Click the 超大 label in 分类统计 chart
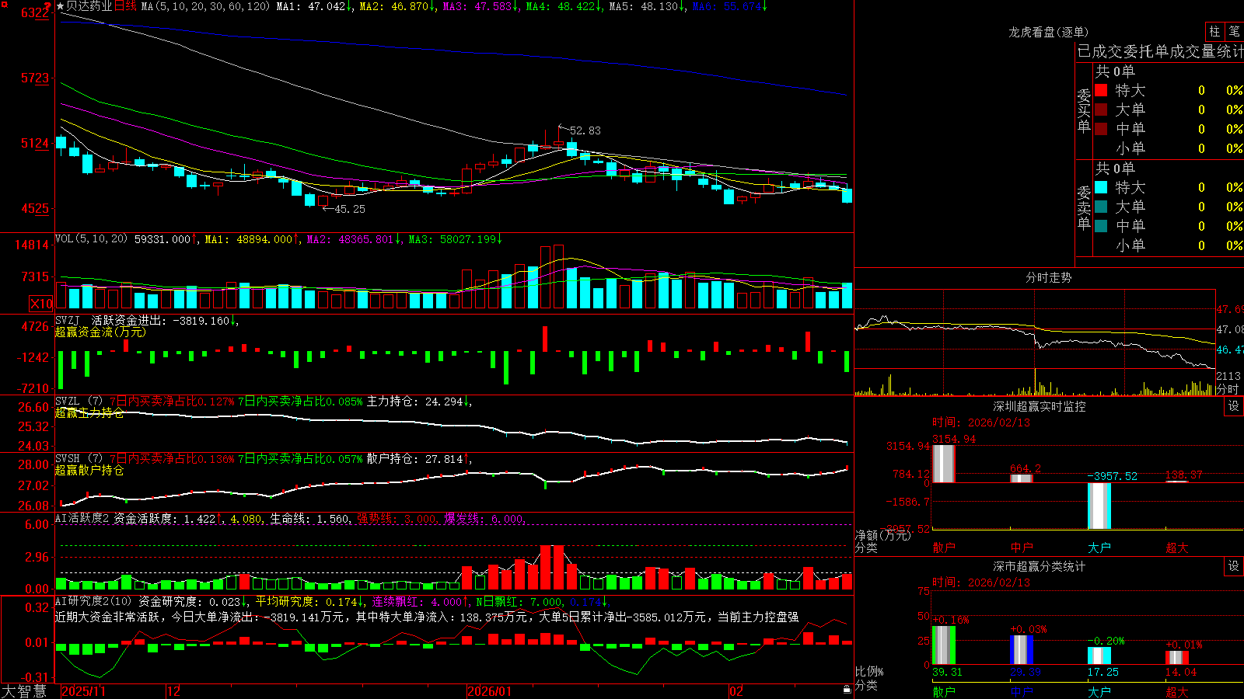Viewport: 1244px width, 699px height. click(x=1176, y=692)
